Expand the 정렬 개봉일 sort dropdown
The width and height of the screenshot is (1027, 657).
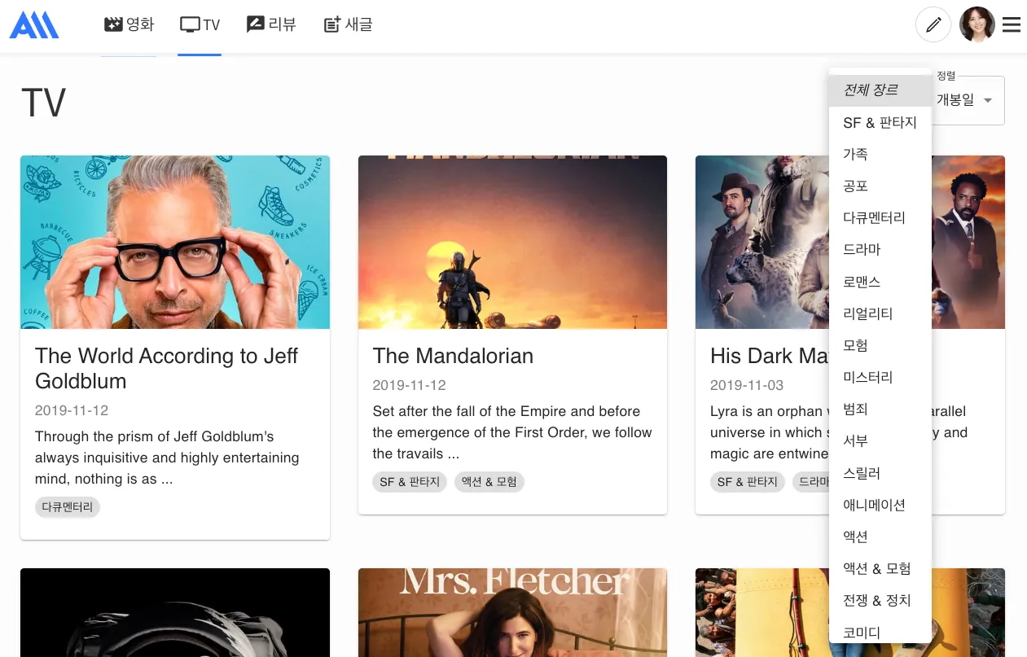coord(968,100)
